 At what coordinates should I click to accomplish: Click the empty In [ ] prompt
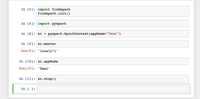(x=28, y=89)
